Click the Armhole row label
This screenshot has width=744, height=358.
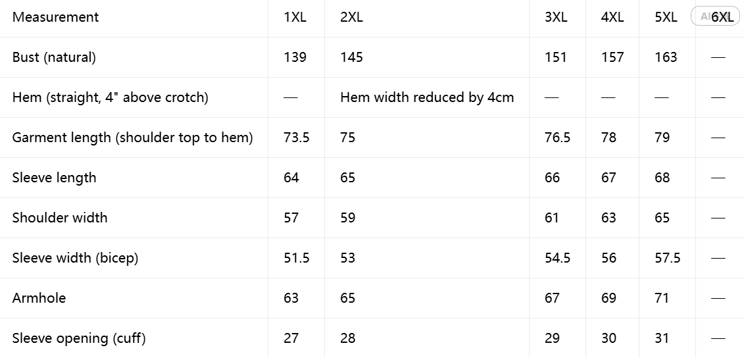click(x=39, y=298)
